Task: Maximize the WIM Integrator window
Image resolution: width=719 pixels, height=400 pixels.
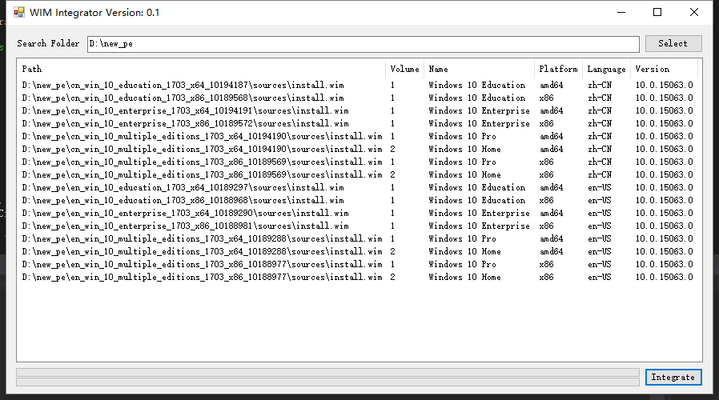Action: coord(657,12)
